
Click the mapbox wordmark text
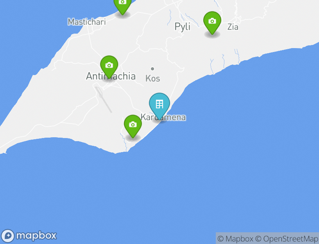pos(36,236)
